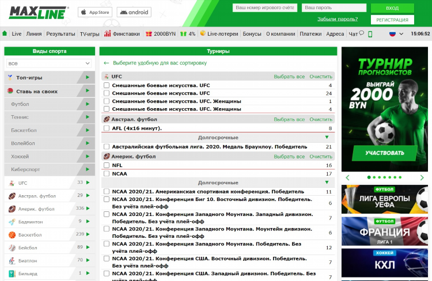The image size is (432, 281).
Task: Open the Бонусы menu item
Action: (x=252, y=34)
